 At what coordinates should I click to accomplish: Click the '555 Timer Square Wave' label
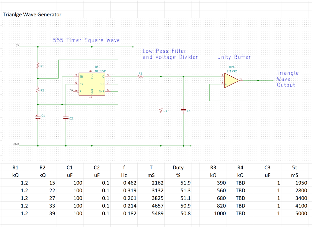click(86, 40)
